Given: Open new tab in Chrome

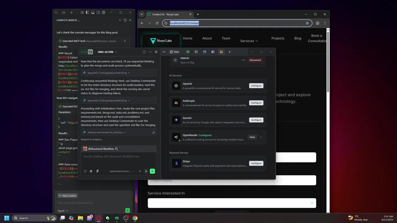Looking at the screenshot, I should 198,14.
